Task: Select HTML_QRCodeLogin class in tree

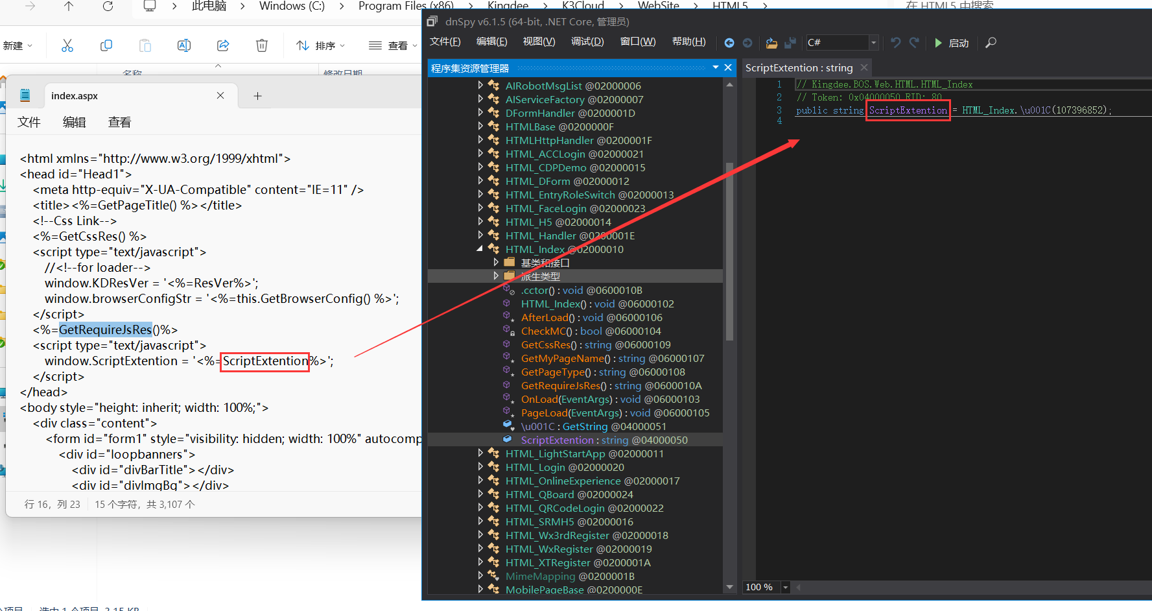Action: pyautogui.click(x=585, y=508)
